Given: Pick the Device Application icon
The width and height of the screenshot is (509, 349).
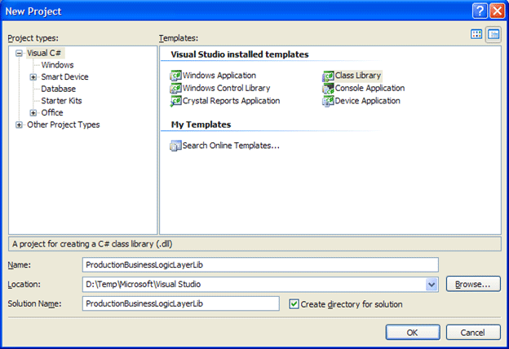Looking at the screenshot, I should point(328,102).
